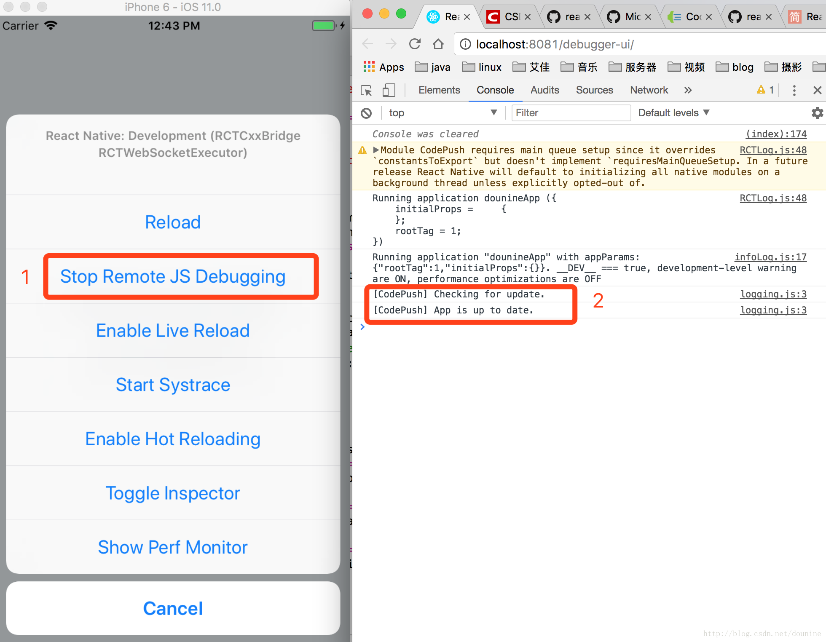Switch to the Elements tab

coord(439,90)
